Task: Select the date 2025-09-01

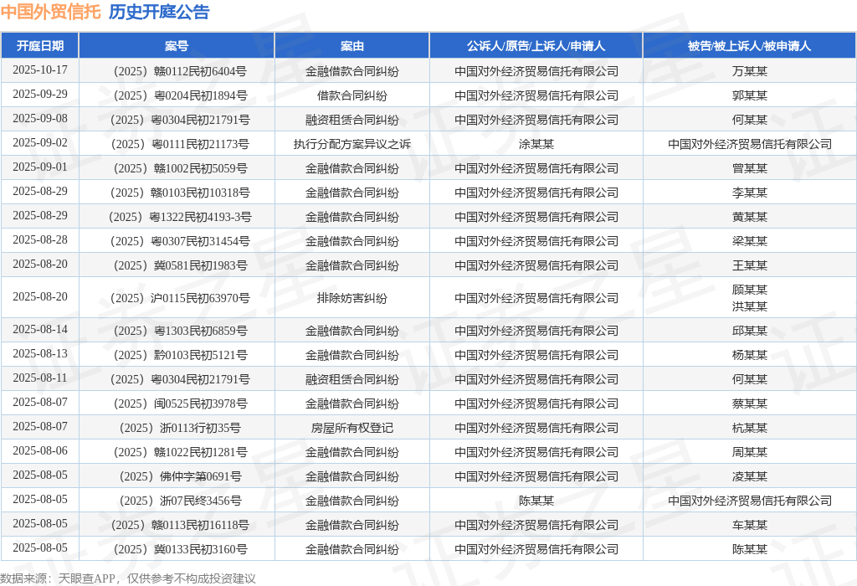Action: [40, 167]
